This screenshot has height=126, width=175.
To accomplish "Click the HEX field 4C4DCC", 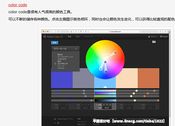I will [64, 108].
